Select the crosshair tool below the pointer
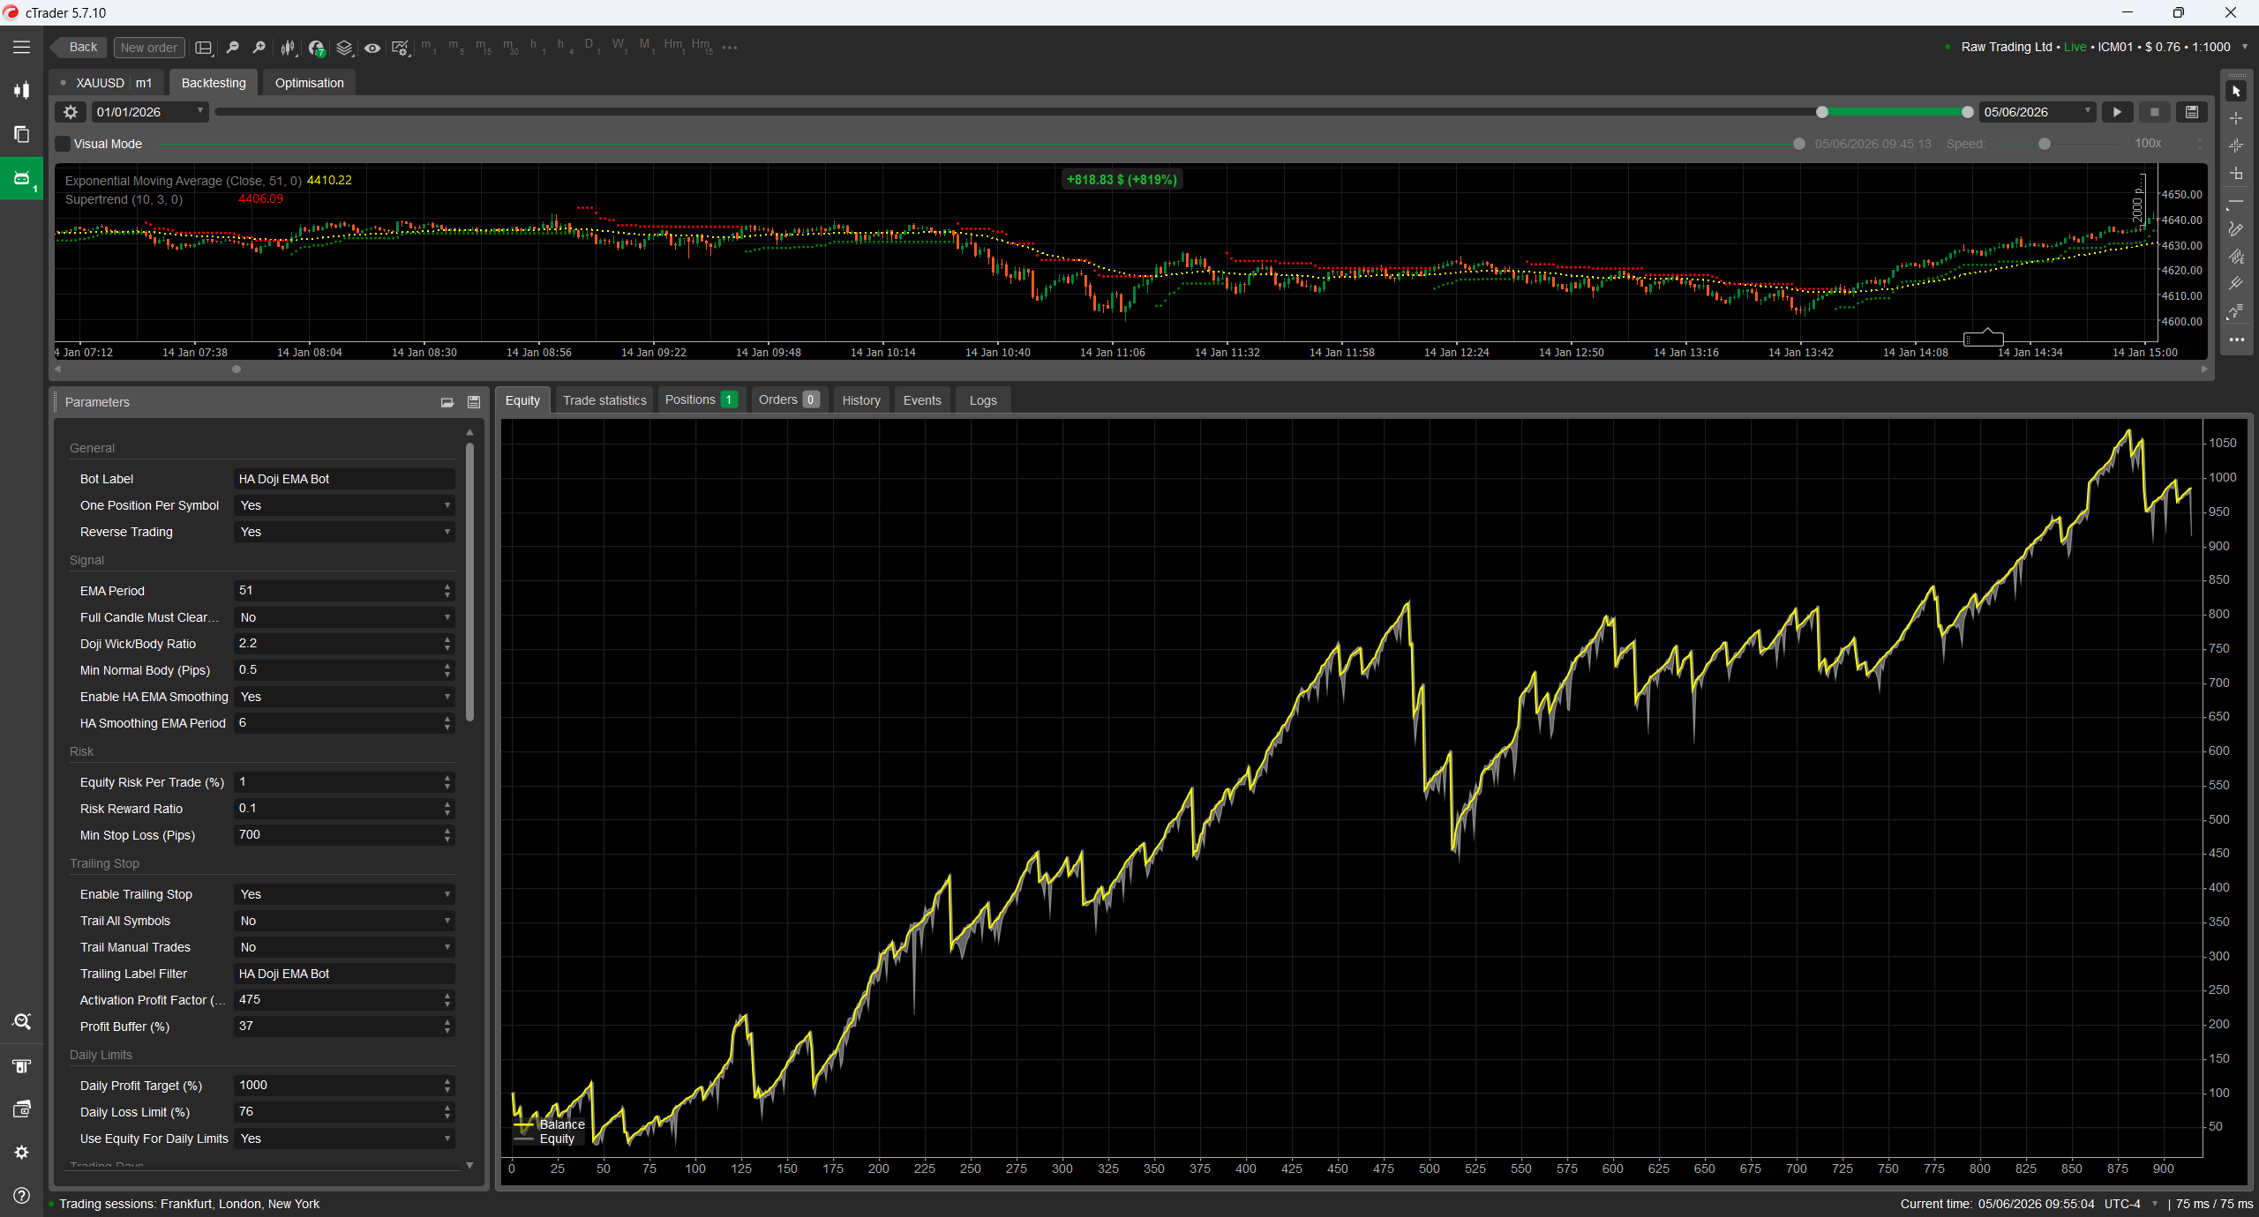Screen dimensions: 2259x1217 (x=2236, y=118)
